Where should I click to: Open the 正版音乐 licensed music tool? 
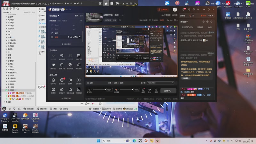tap(79, 81)
